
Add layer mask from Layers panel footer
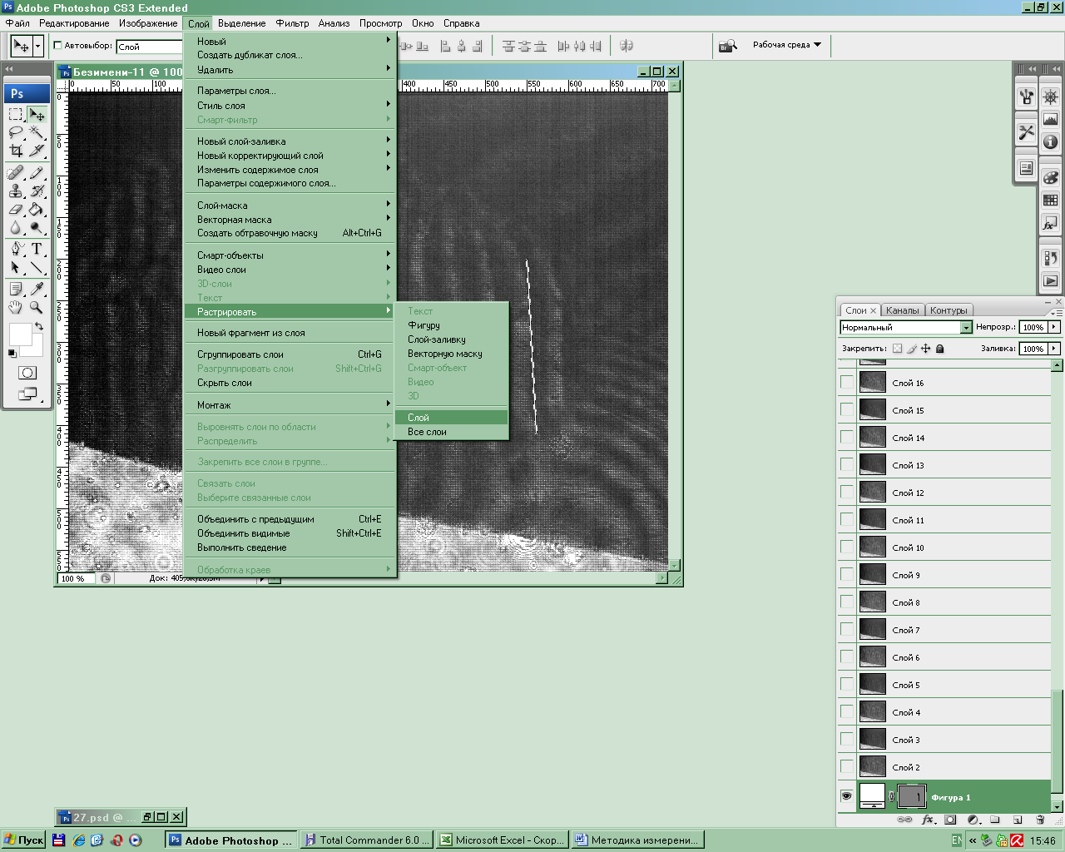click(950, 820)
